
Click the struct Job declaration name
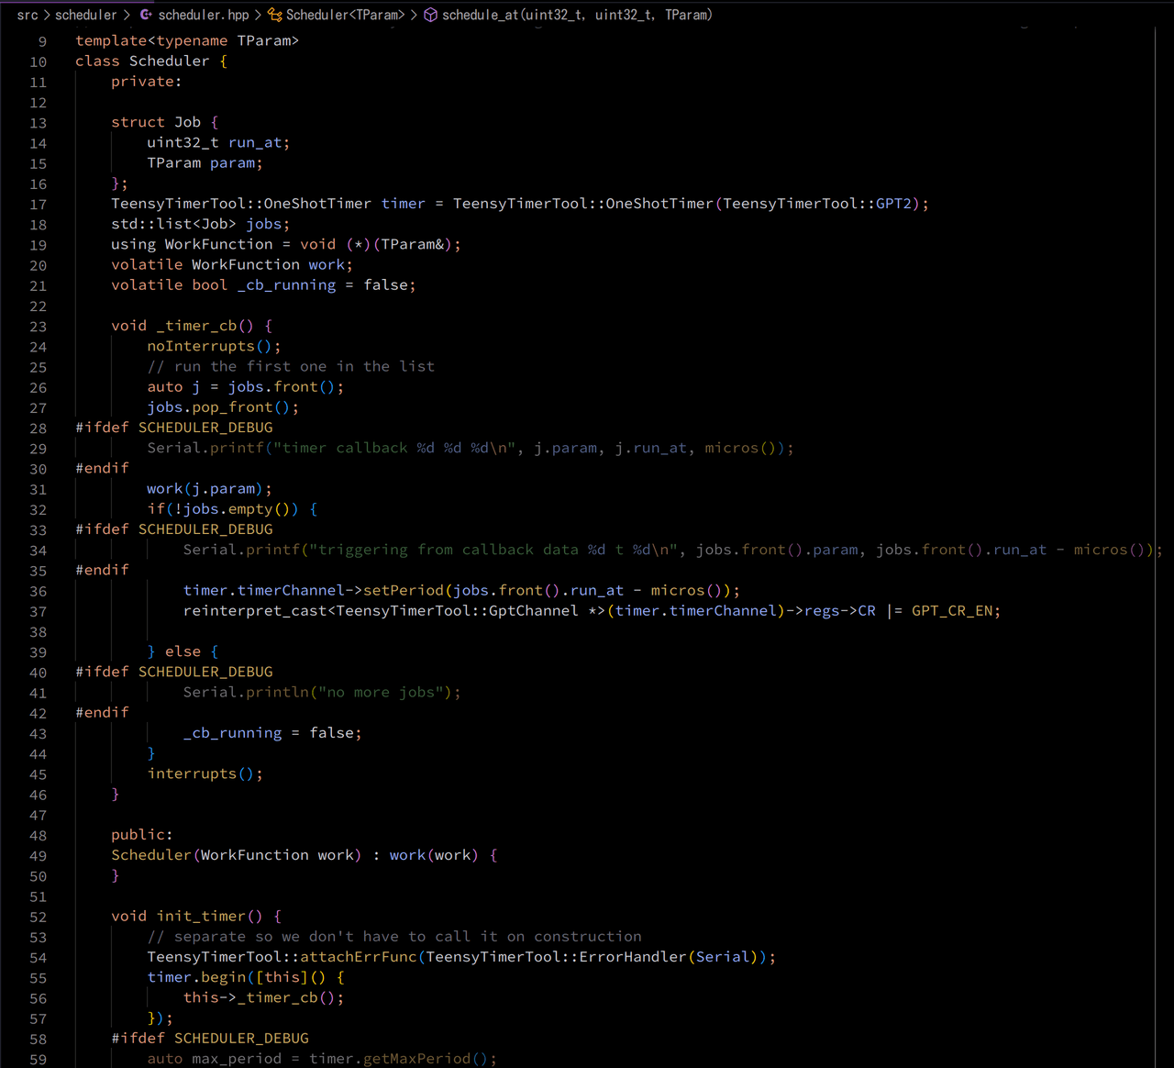[187, 122]
